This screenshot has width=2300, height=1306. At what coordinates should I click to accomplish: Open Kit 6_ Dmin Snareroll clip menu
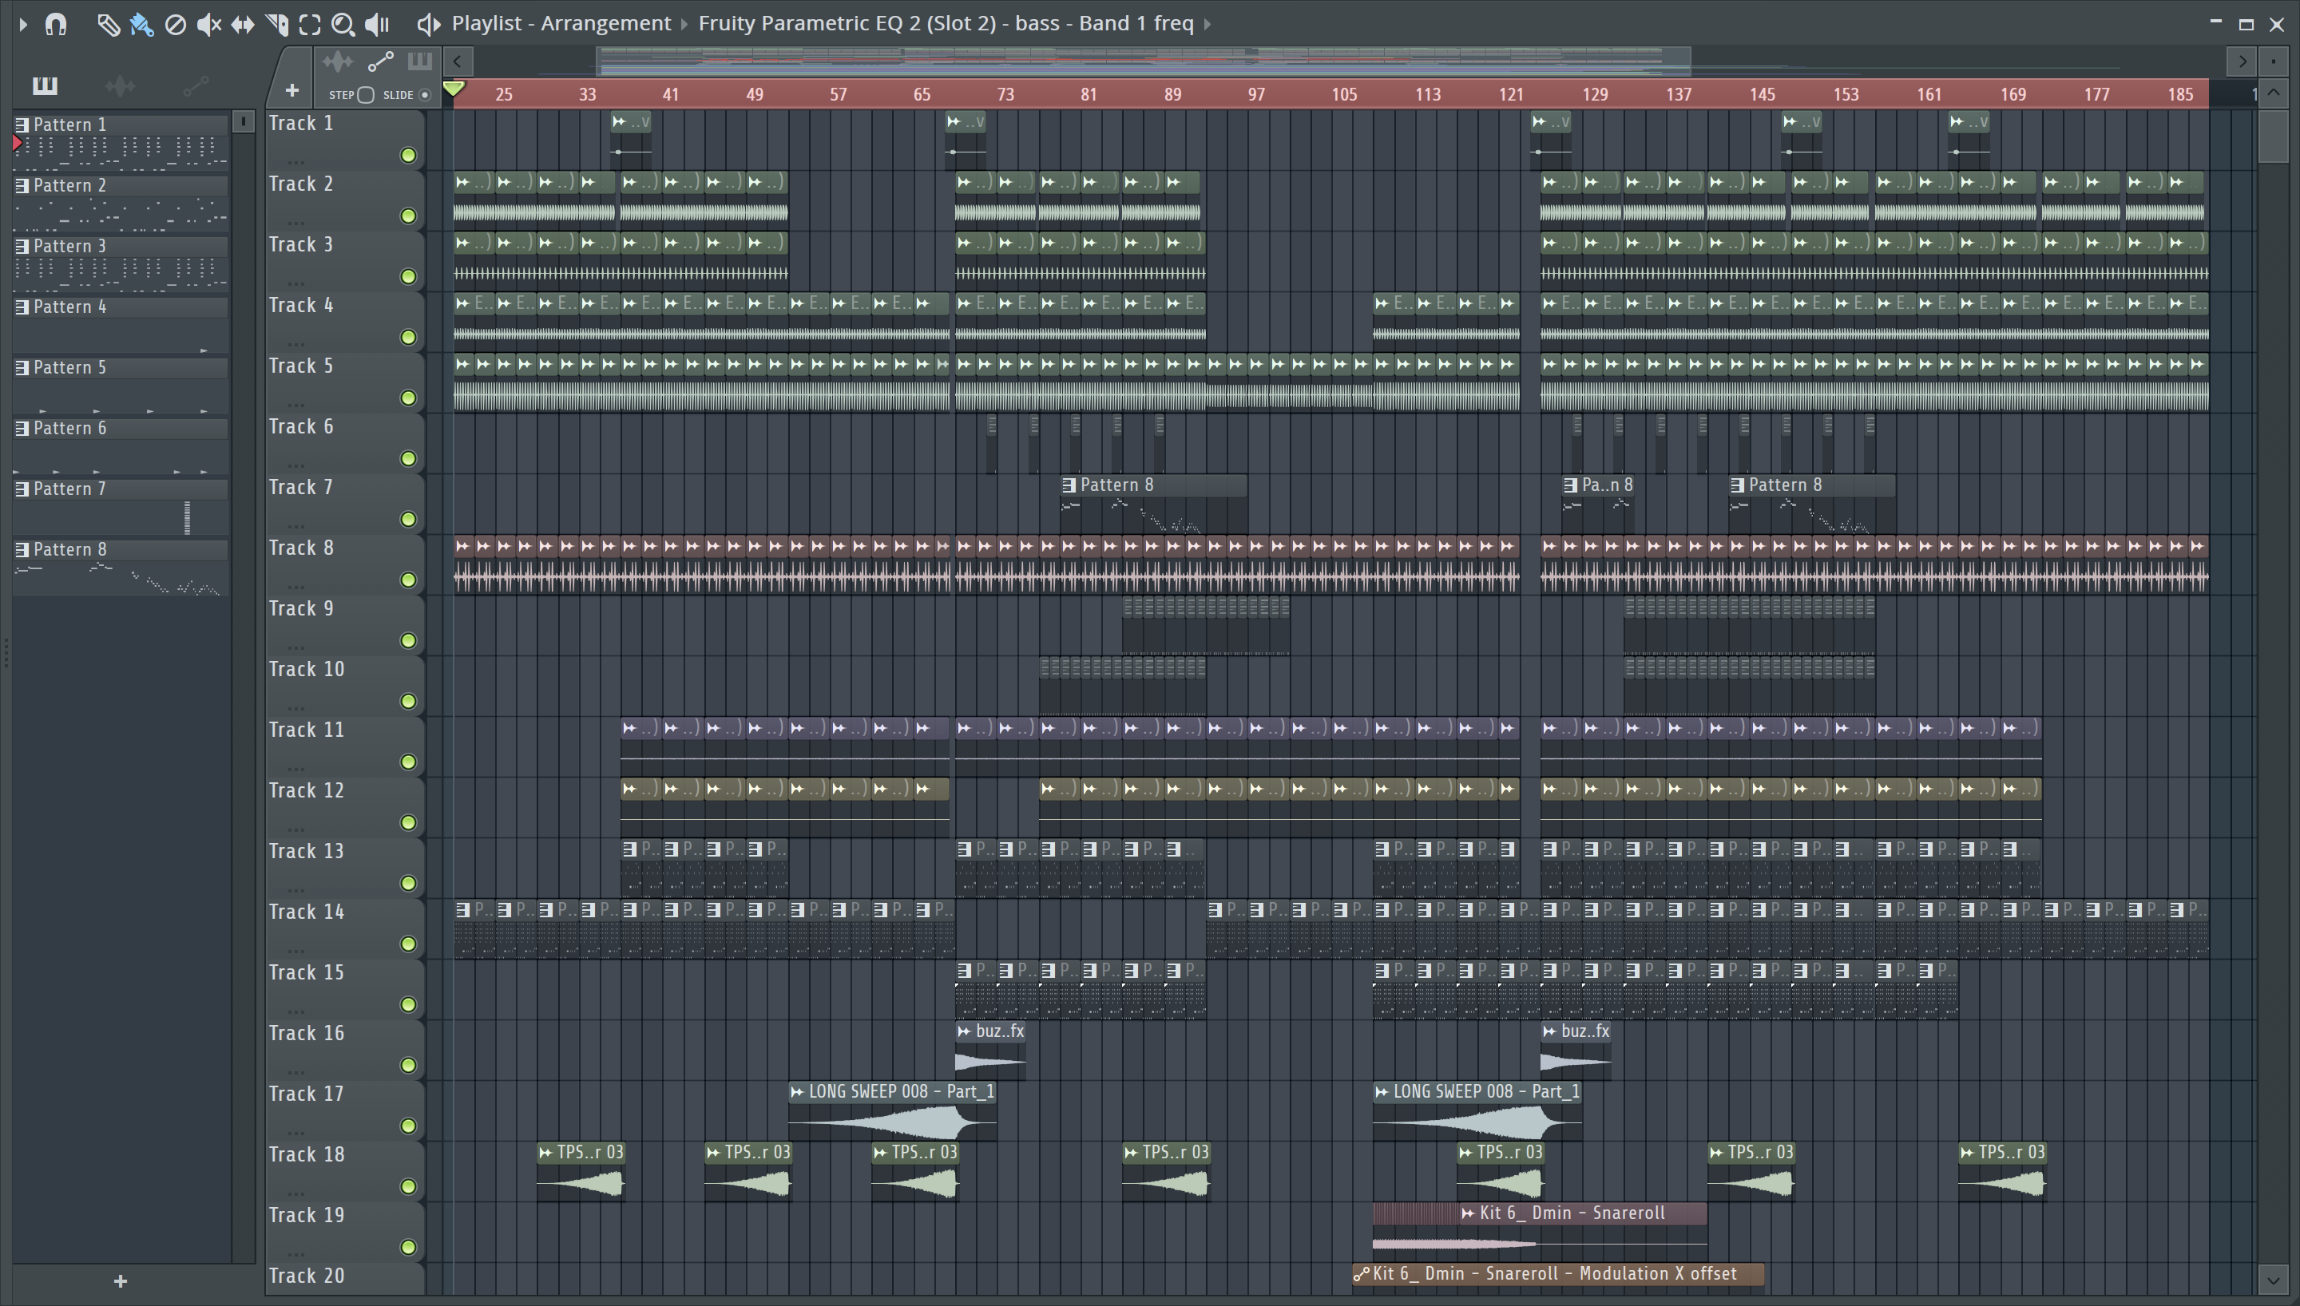click(1468, 1213)
